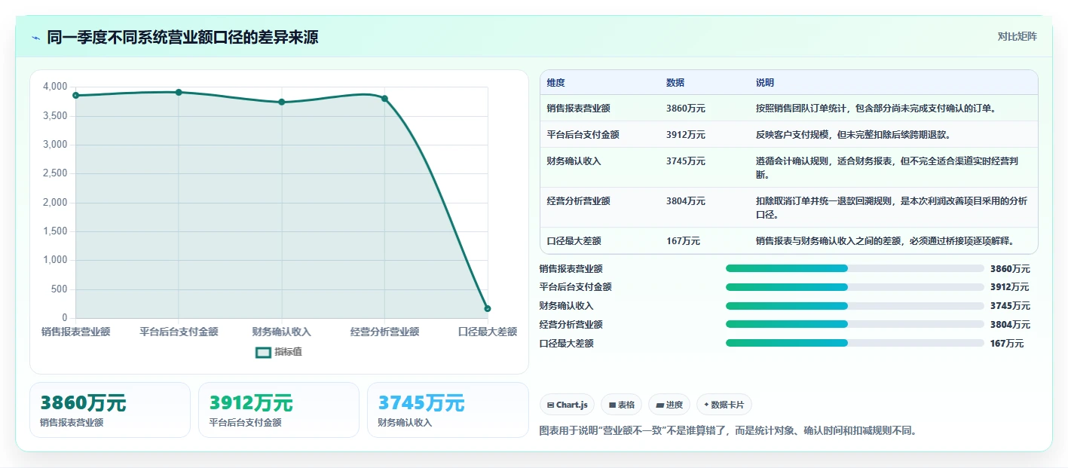Image resolution: width=1068 pixels, height=468 pixels.
Task: Open the 3912万元 平台后台支付金额 data card
Action: click(x=279, y=410)
